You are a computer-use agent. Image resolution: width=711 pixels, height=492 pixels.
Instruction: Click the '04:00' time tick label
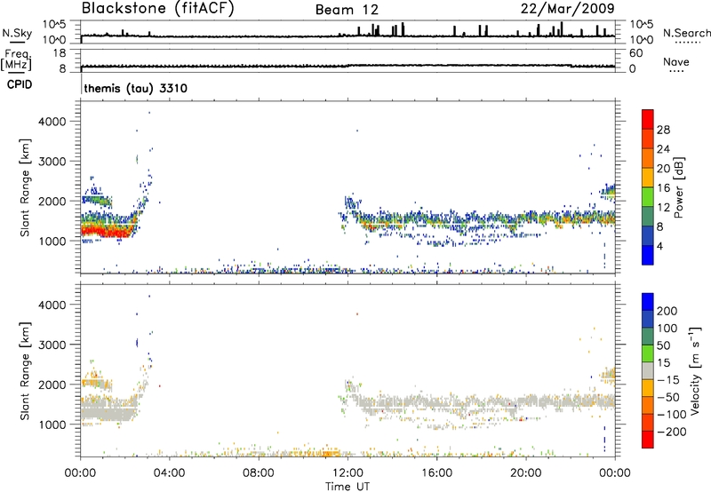pos(169,473)
